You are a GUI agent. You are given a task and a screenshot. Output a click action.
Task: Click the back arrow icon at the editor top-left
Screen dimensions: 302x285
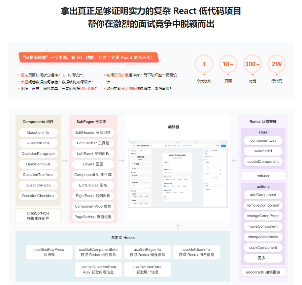tap(131, 146)
